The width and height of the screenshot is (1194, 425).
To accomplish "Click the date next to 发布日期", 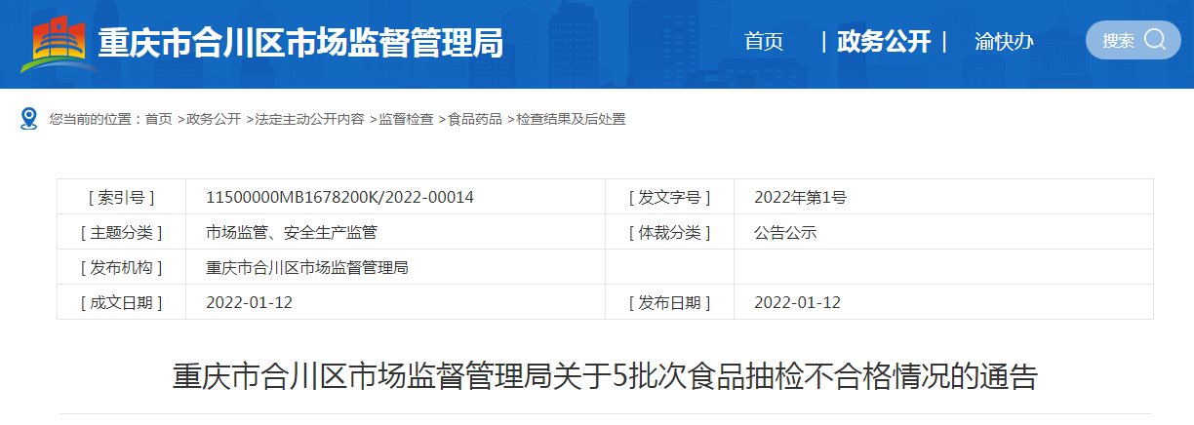I will click(x=797, y=302).
